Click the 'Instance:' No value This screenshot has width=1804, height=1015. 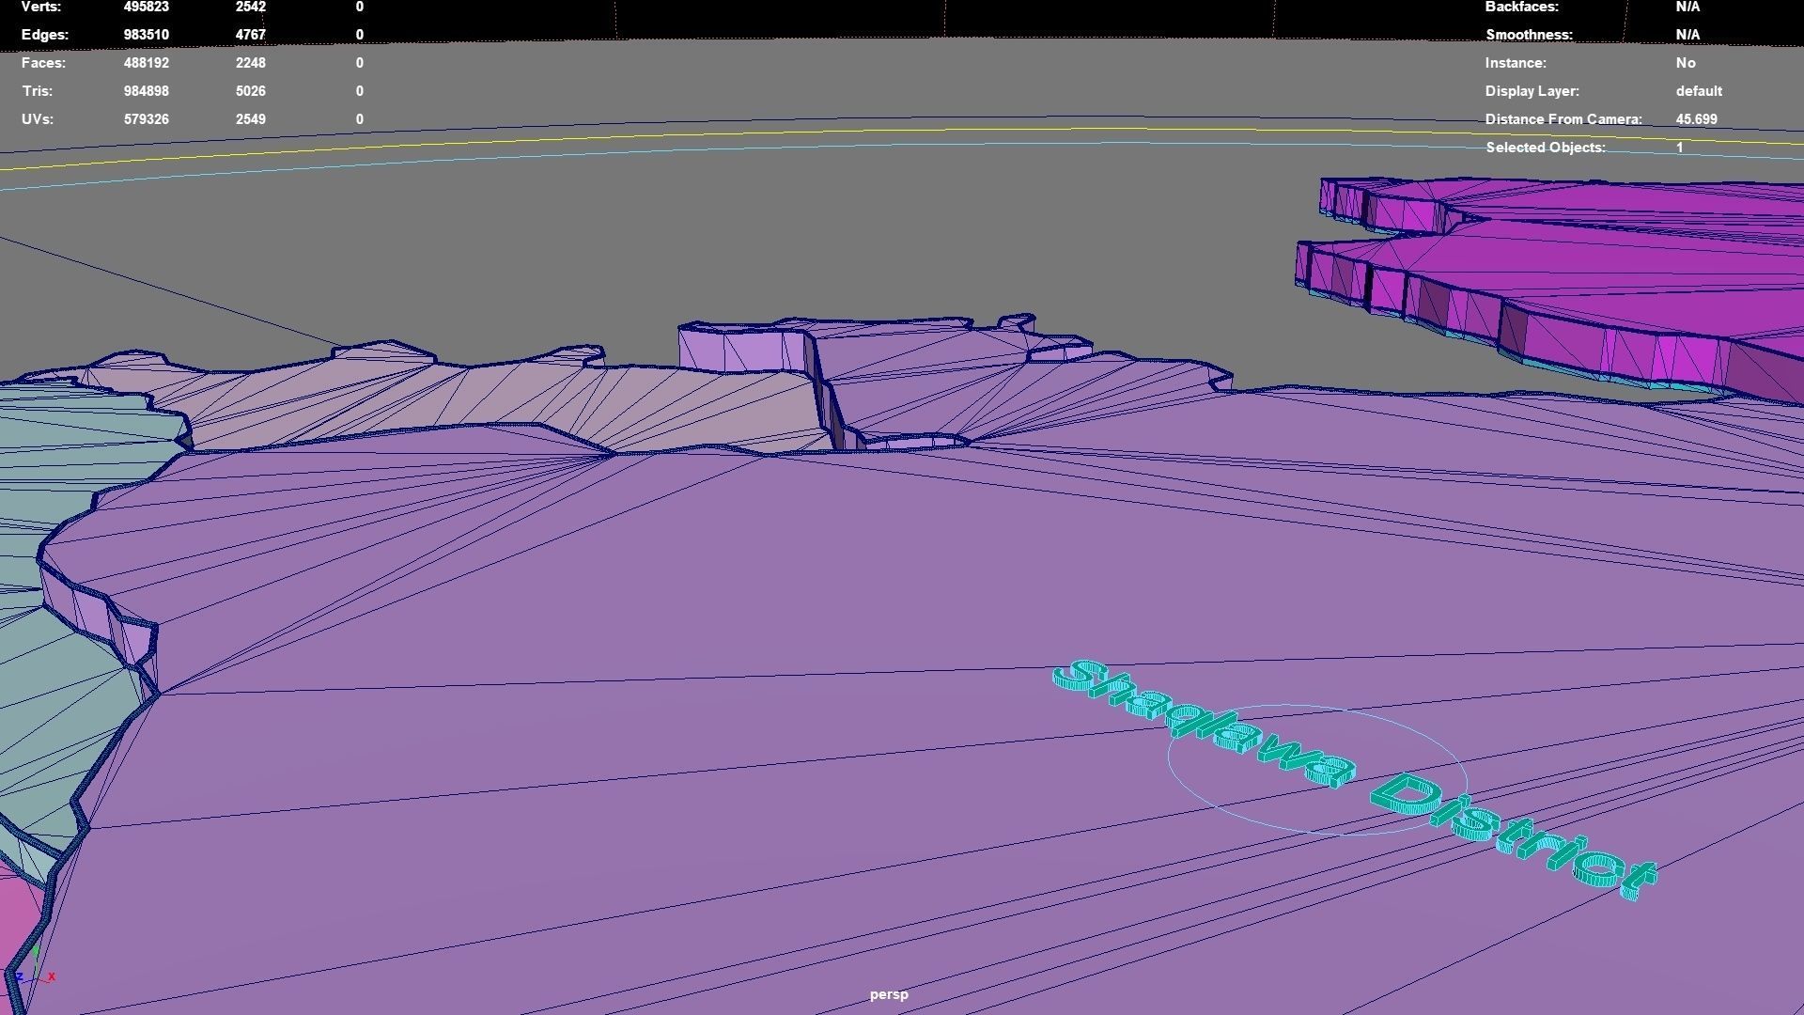click(1686, 63)
